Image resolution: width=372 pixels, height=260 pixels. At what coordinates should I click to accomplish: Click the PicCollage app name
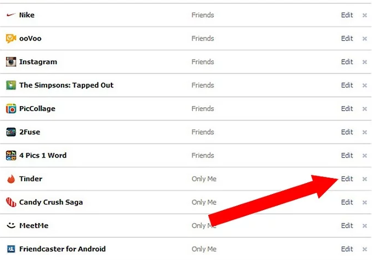pos(37,109)
